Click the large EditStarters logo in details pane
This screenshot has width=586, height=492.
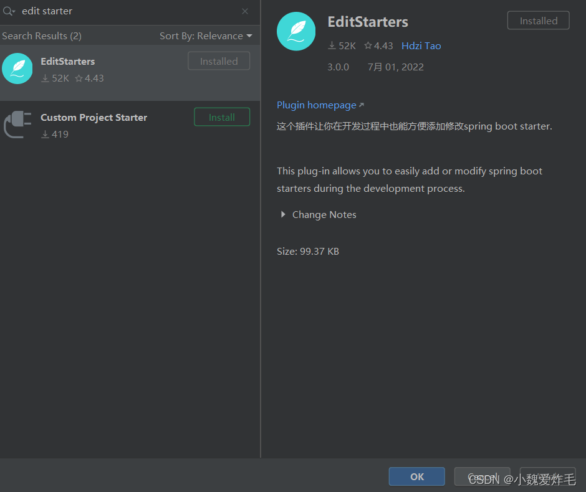(x=296, y=31)
